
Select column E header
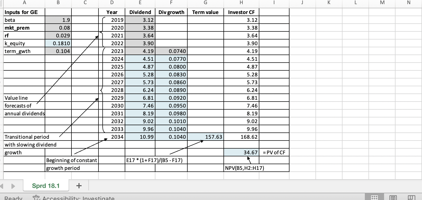(x=140, y=3)
